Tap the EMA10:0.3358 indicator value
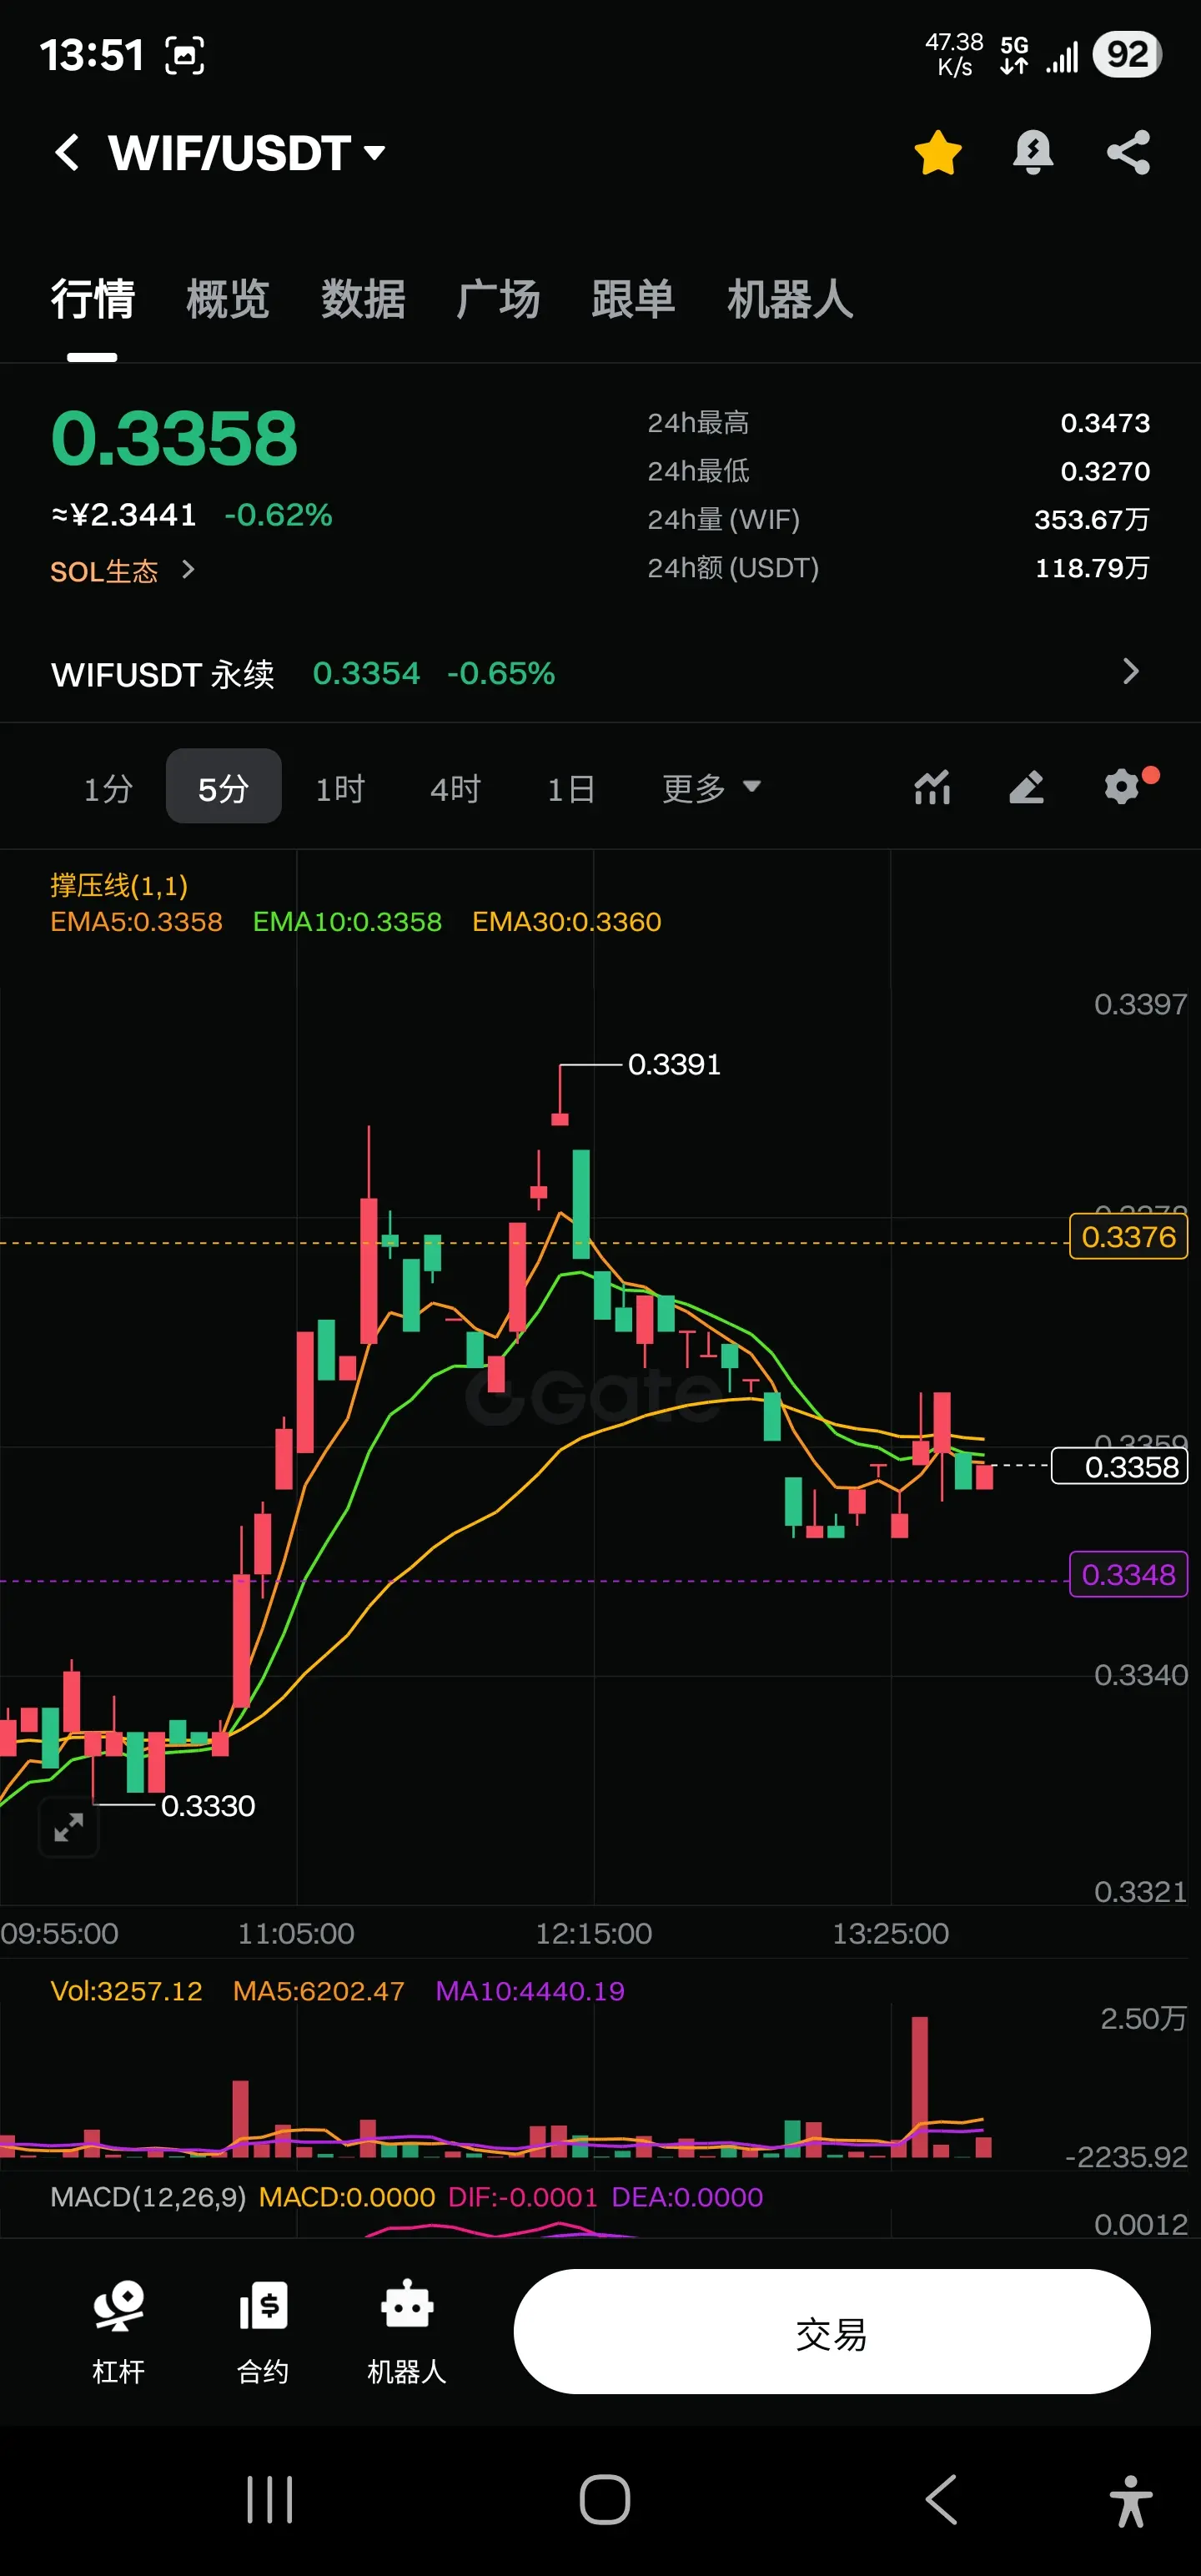 click(x=347, y=922)
